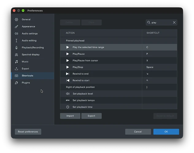Image resolution: width=194 pixels, height=153 pixels.
Task: Click the Rewind to end icon
Action: [x=68, y=74]
